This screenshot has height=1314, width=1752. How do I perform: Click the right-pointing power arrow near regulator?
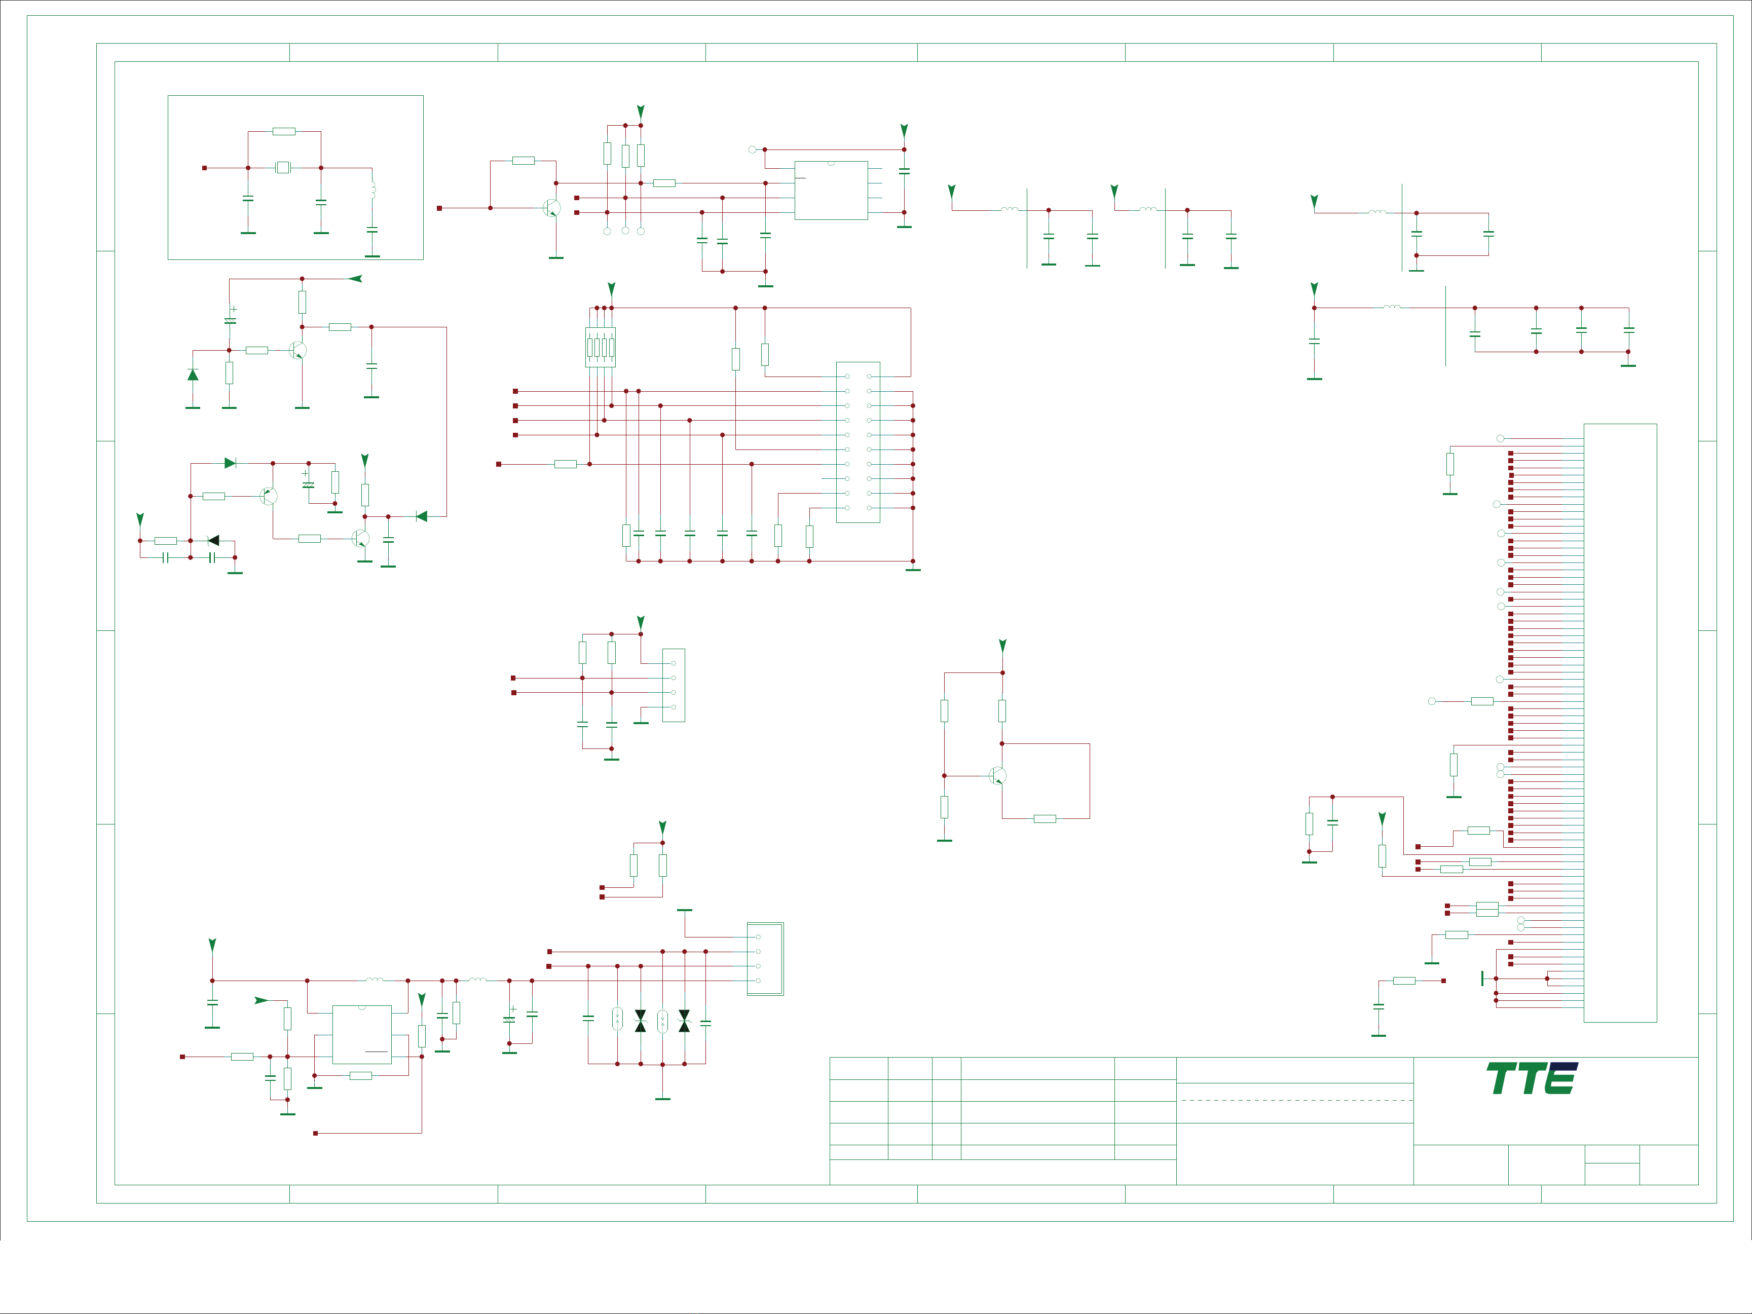(x=262, y=1000)
